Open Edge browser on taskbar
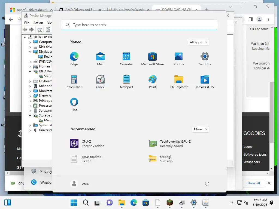This screenshot has height=209, width=279. (x=134, y=202)
